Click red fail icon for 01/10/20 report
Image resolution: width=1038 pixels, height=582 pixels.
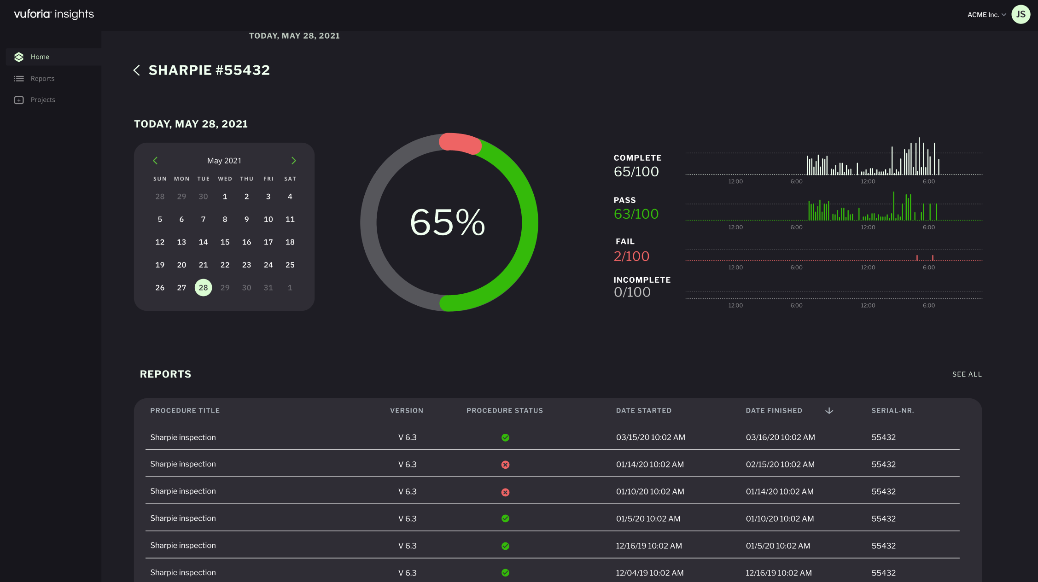point(505,492)
